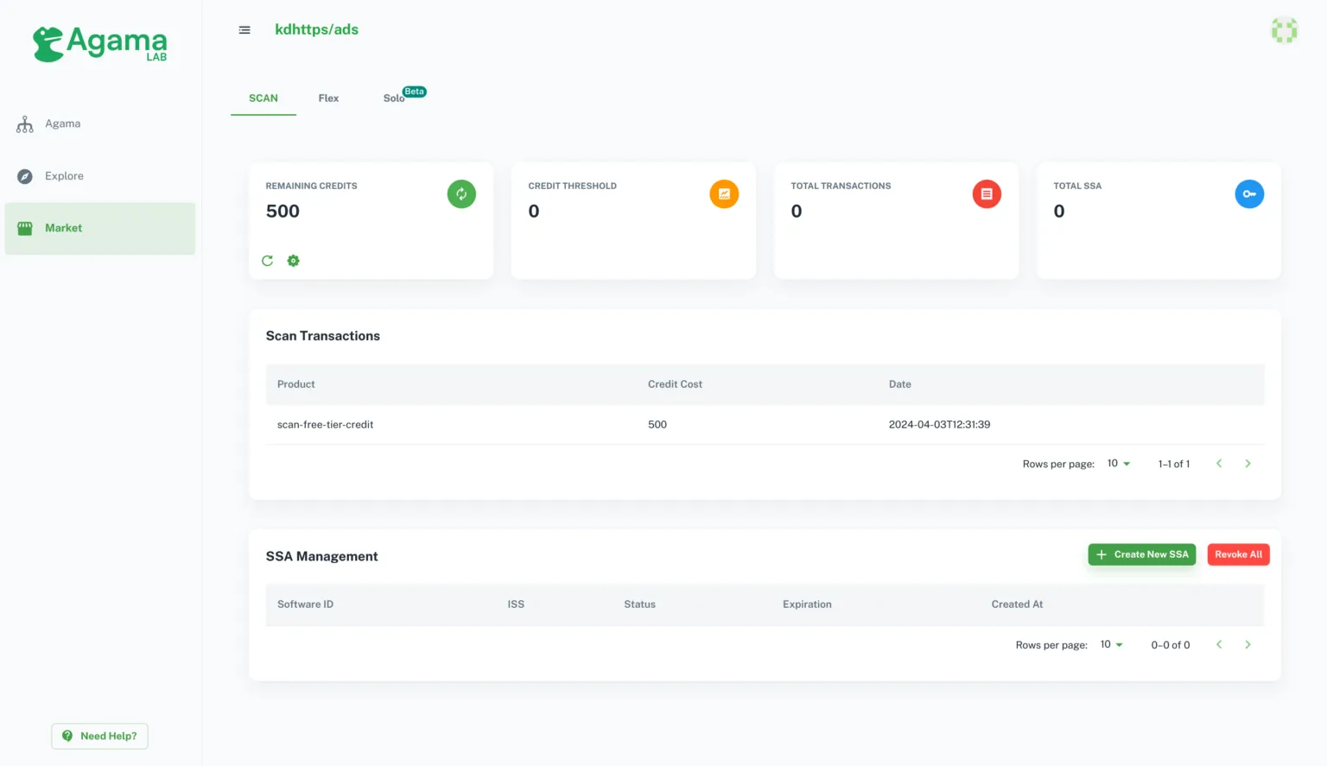Click the red Total Transactions icon
1327x766 pixels.
click(987, 194)
